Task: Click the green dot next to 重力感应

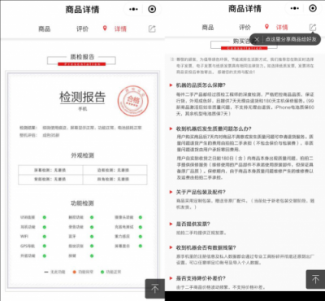Action: [141, 237]
